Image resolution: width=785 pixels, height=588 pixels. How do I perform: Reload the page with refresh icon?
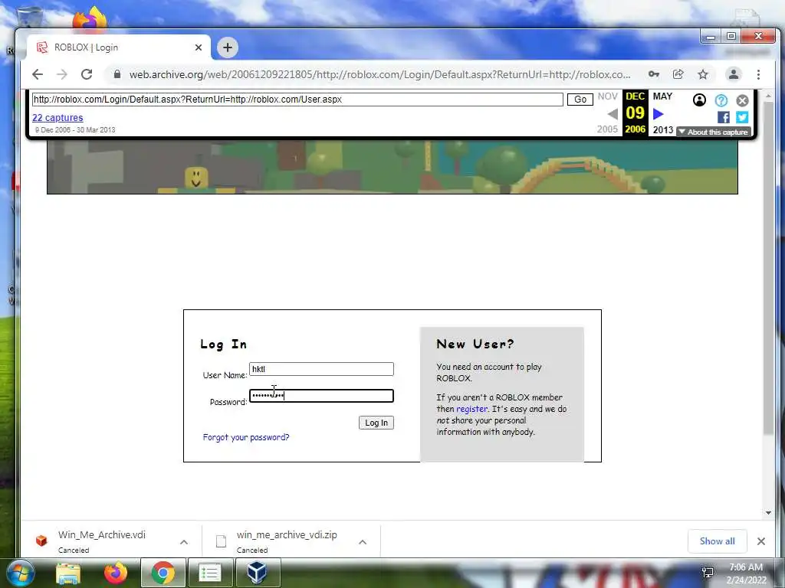[87, 74]
